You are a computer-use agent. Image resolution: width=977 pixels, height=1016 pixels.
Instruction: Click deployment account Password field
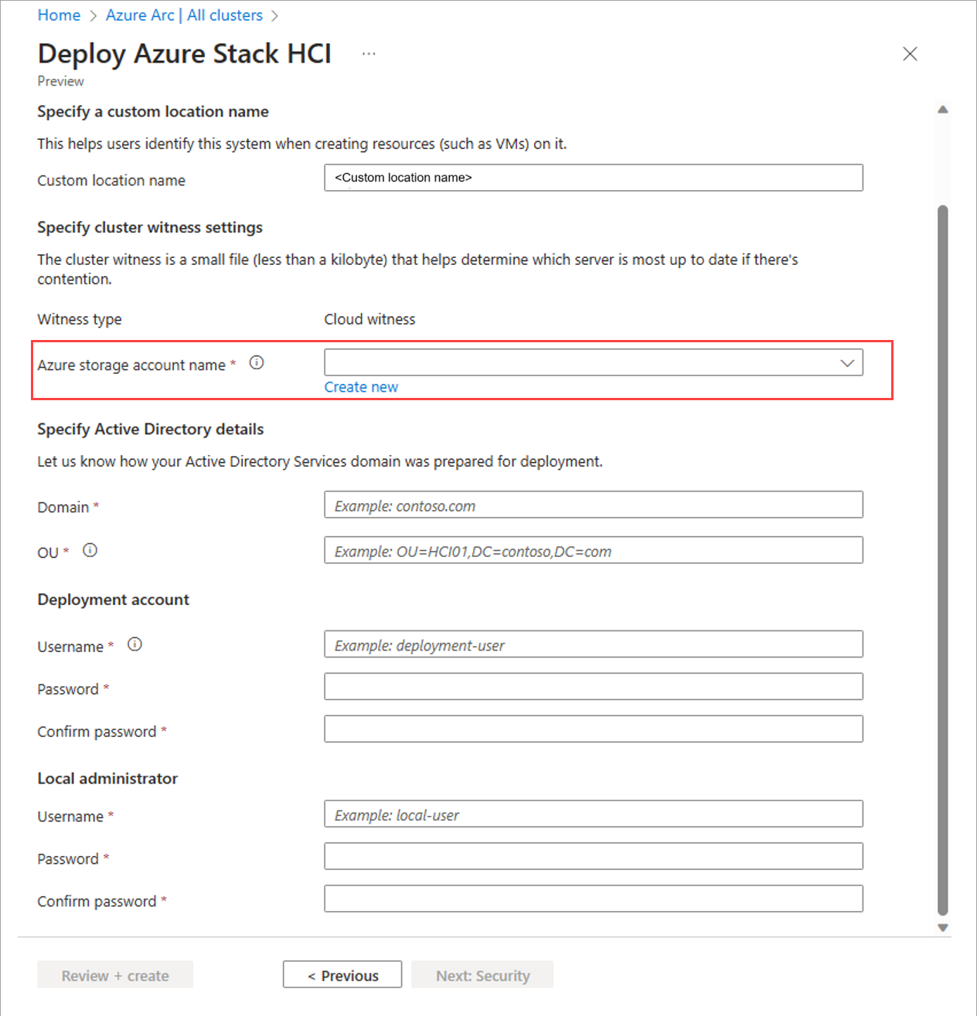click(x=594, y=686)
